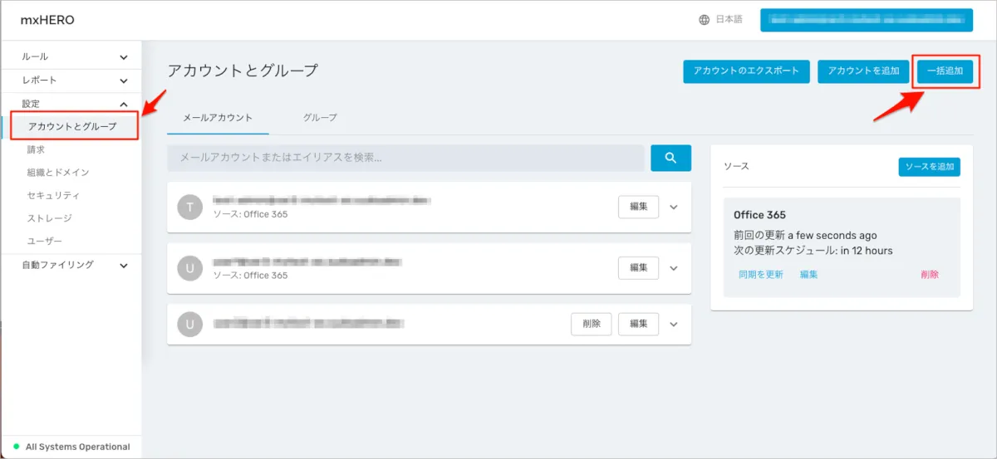Select the メールアカウント tab
Viewport: 997px width, 459px height.
pos(218,118)
